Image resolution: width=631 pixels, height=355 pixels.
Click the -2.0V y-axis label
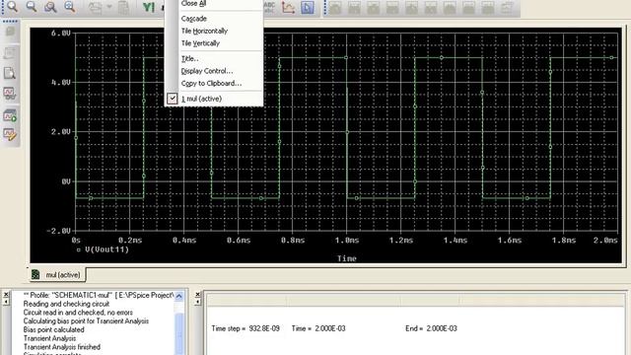(x=59, y=231)
